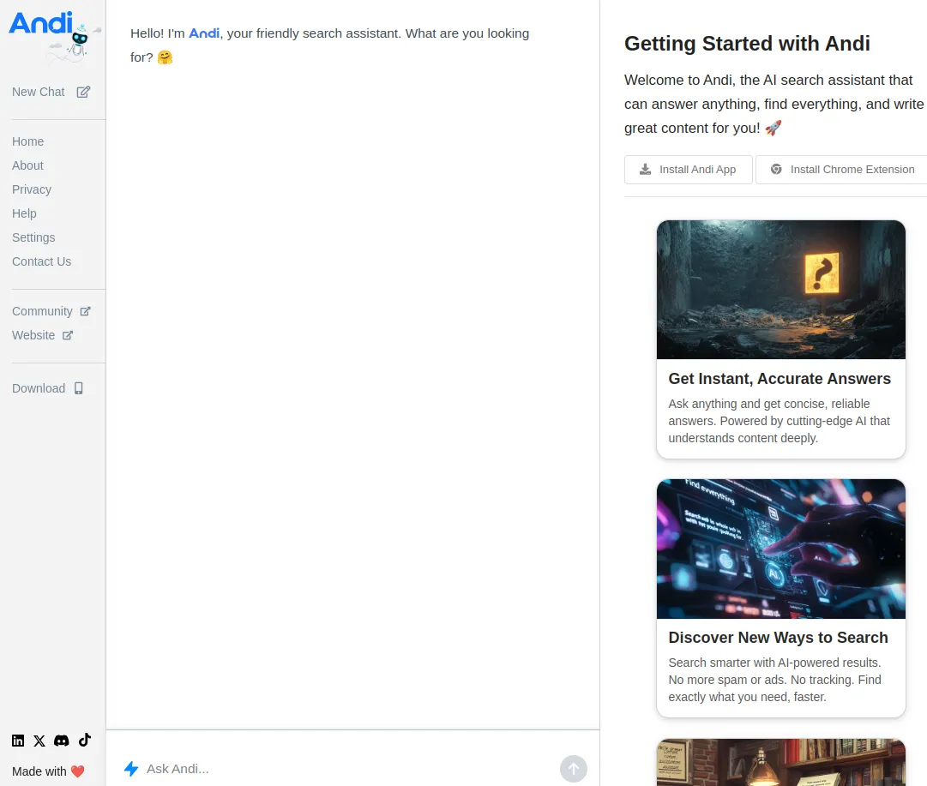Open the Contact Us link

coord(41,261)
